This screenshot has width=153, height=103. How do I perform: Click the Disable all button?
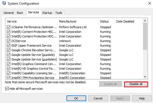tap(136, 84)
